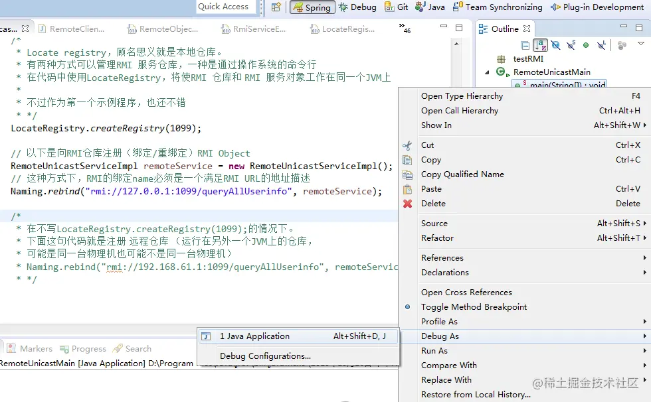The height and width of the screenshot is (402, 651).
Task: Choose Open Cross References
Action: click(x=524, y=292)
